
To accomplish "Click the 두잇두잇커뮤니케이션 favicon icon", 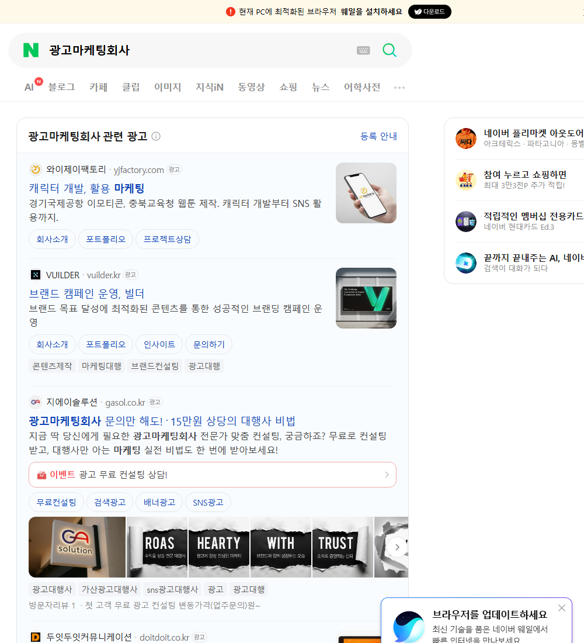I will pyautogui.click(x=36, y=637).
